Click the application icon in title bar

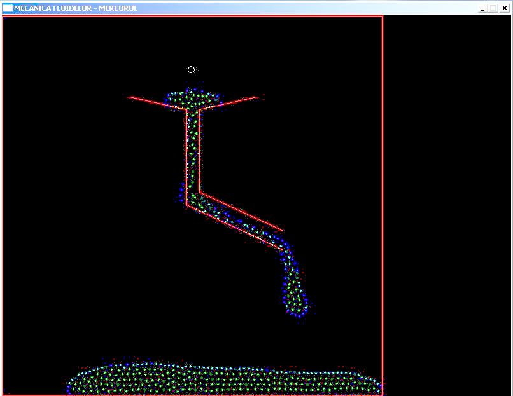pyautogui.click(x=8, y=8)
